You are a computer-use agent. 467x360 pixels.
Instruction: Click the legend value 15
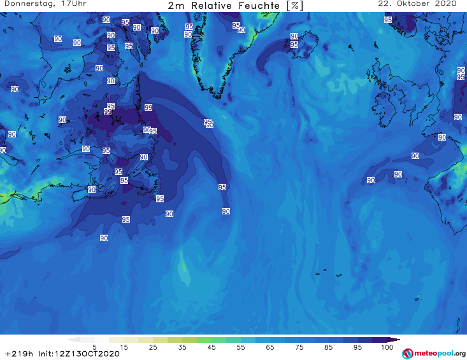point(124,347)
